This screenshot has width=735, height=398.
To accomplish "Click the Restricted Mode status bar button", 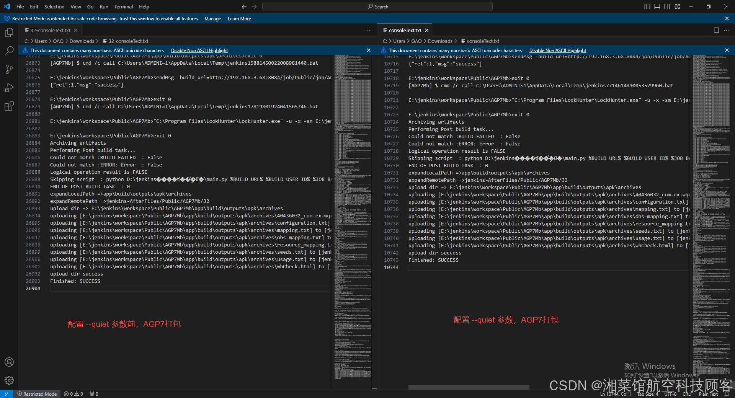I will pos(37,394).
